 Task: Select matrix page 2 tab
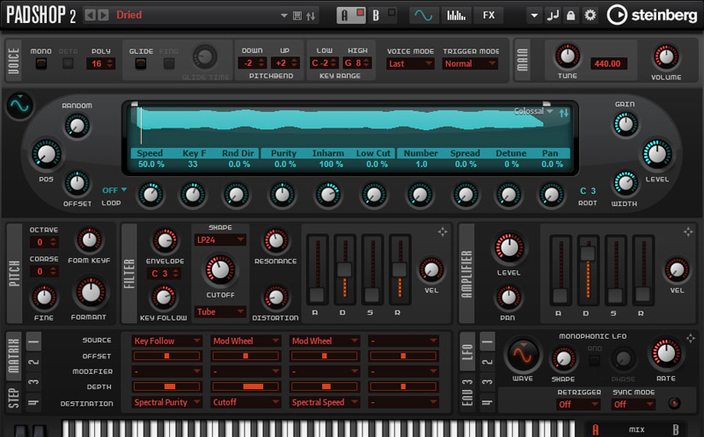tap(33, 362)
